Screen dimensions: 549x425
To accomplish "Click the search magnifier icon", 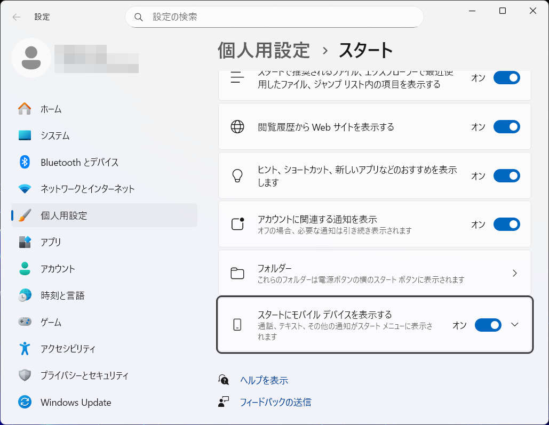I will [x=139, y=17].
